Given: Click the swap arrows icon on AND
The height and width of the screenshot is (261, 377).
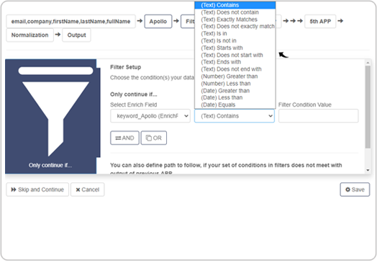Looking at the screenshot, I should click(x=118, y=138).
